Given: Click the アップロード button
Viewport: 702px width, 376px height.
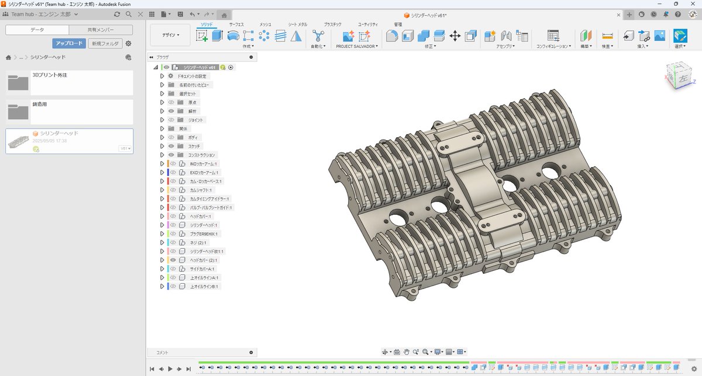Looking at the screenshot, I should 69,43.
